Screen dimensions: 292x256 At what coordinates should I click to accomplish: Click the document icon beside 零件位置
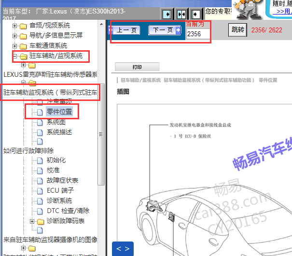pos(40,112)
